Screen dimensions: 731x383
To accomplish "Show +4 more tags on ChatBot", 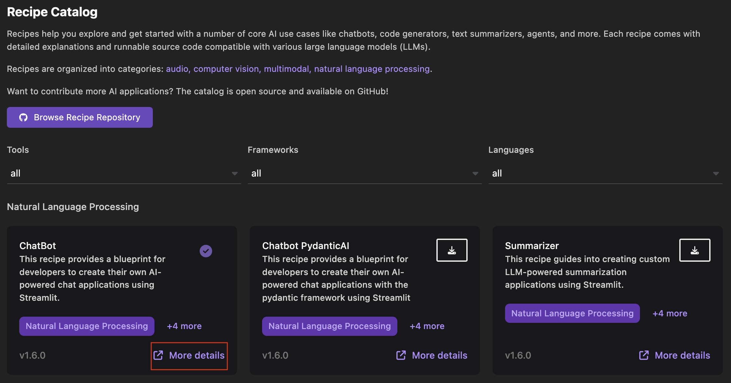I will click(x=184, y=326).
